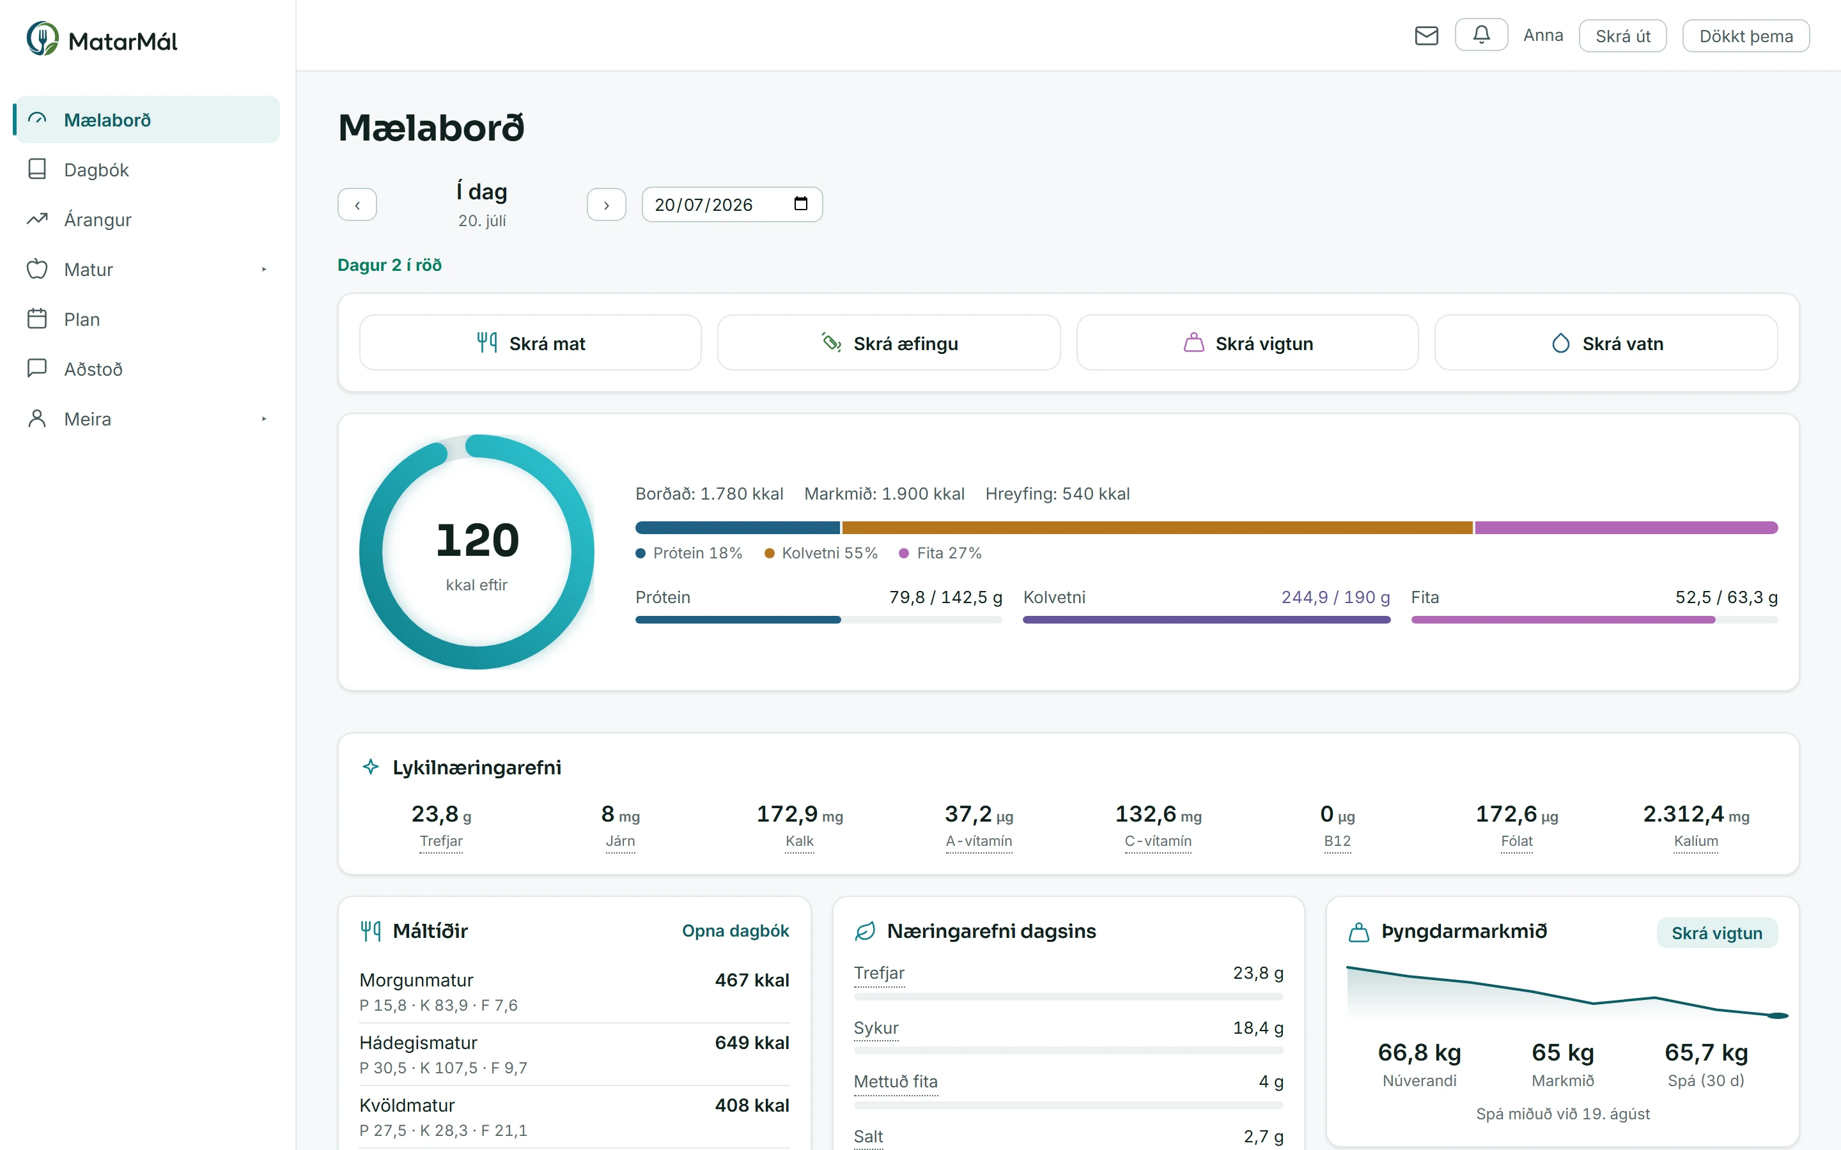Open Mælaborð in the sidebar
Image resolution: width=1841 pixels, height=1150 pixels.
click(x=148, y=119)
